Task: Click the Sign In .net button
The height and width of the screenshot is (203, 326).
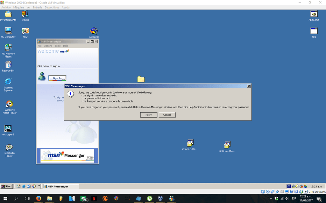Action: click(x=57, y=78)
